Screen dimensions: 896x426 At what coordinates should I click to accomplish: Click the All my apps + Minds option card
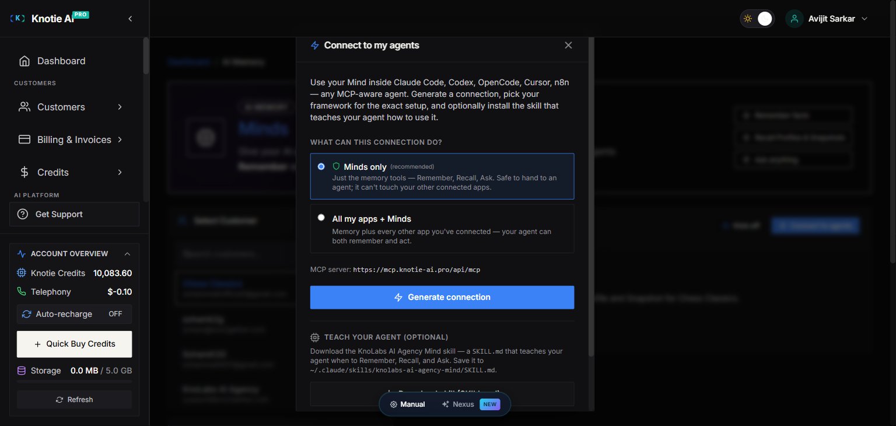pos(442,228)
